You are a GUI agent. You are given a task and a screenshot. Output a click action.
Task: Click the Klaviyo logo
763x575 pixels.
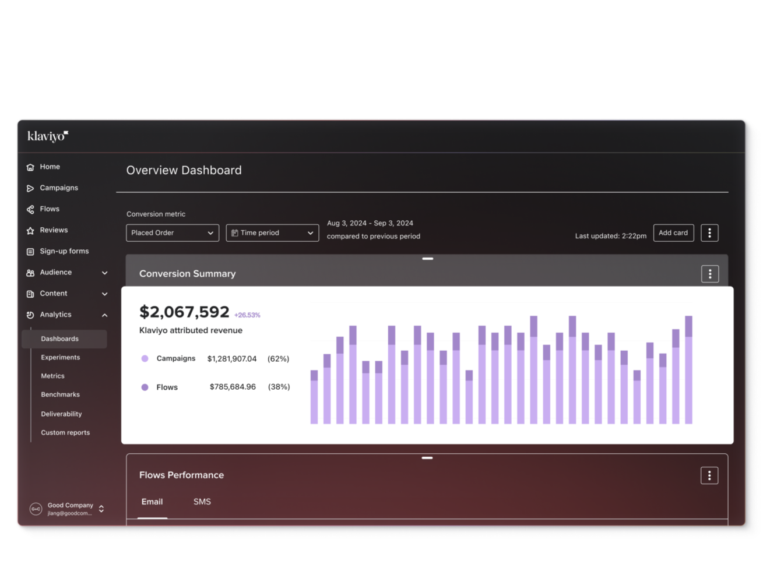click(48, 136)
